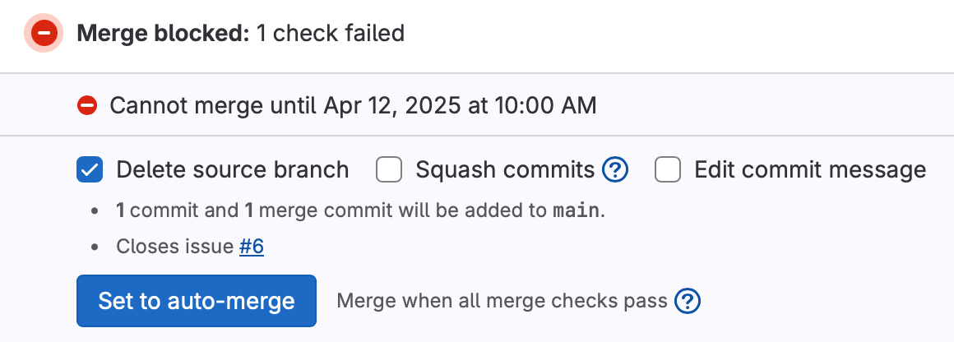954x342 pixels.
Task: Click the Edit commit message label text
Action: (810, 170)
